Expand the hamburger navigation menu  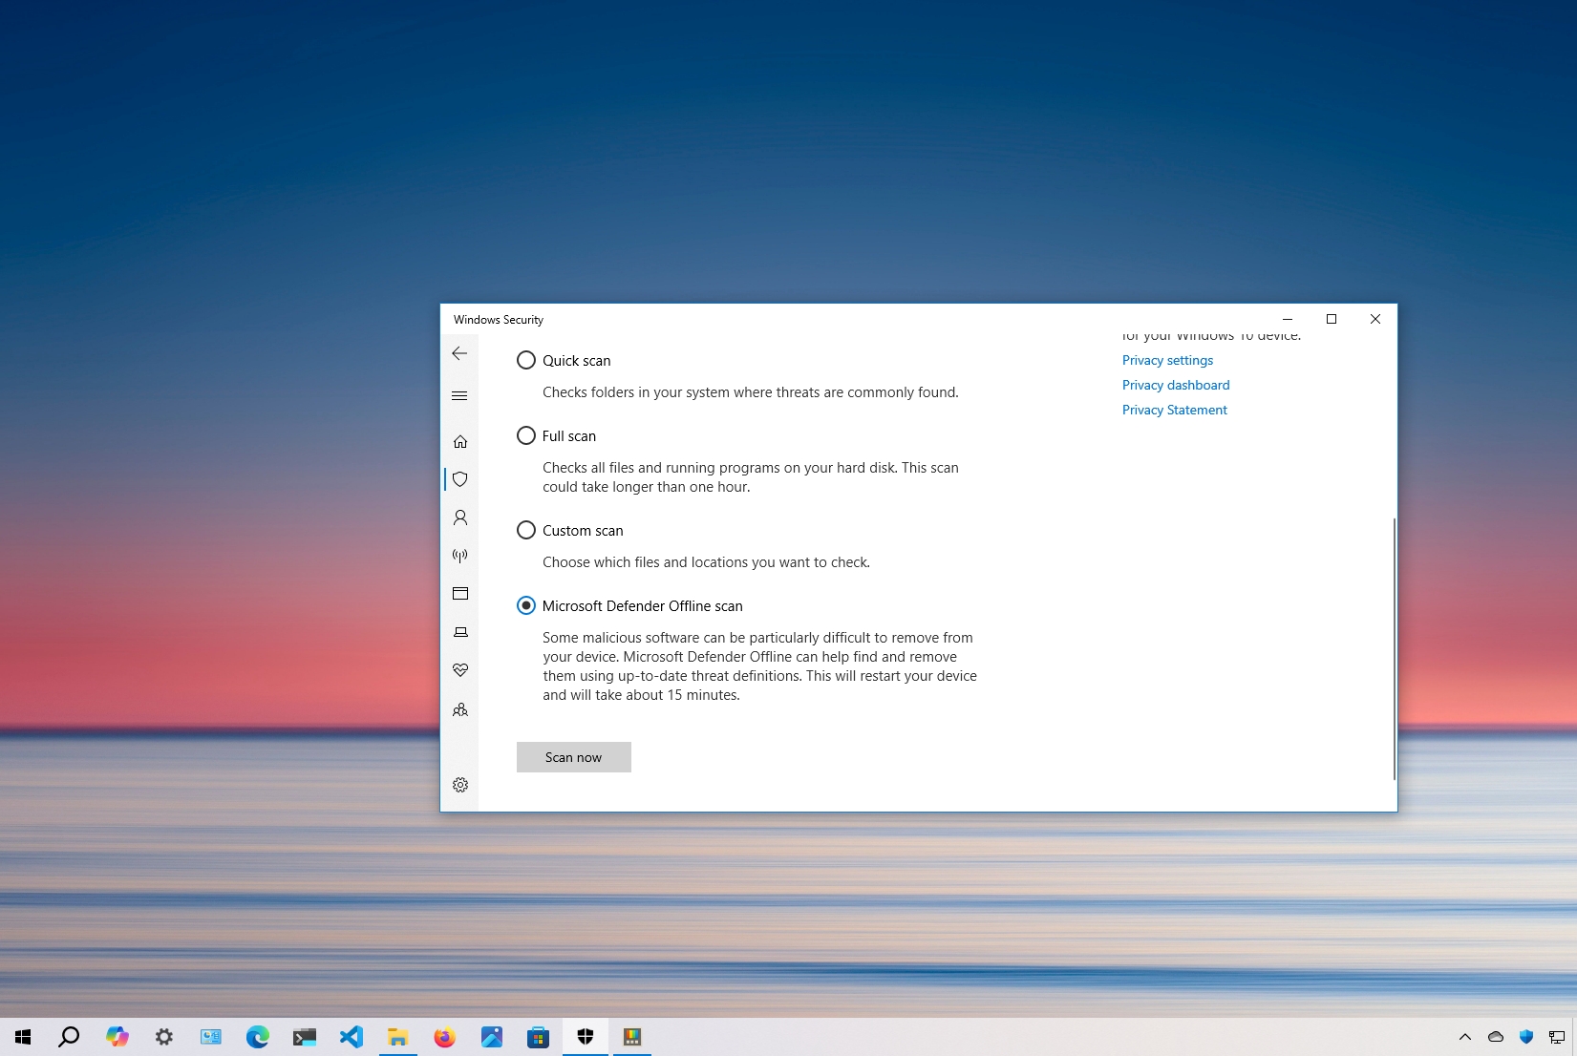tap(459, 395)
